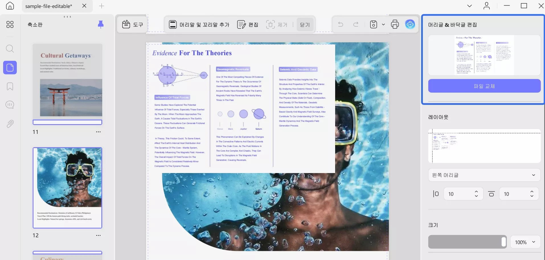Open a new tab with plus icon
The width and height of the screenshot is (545, 260).
tap(102, 6)
